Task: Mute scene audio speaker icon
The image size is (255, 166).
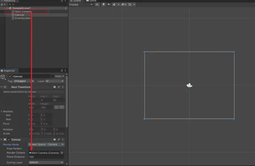Action: (x=109, y=5)
